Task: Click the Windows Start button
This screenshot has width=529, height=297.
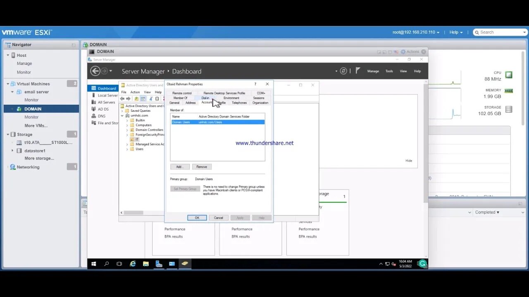Action: pyautogui.click(x=93, y=264)
